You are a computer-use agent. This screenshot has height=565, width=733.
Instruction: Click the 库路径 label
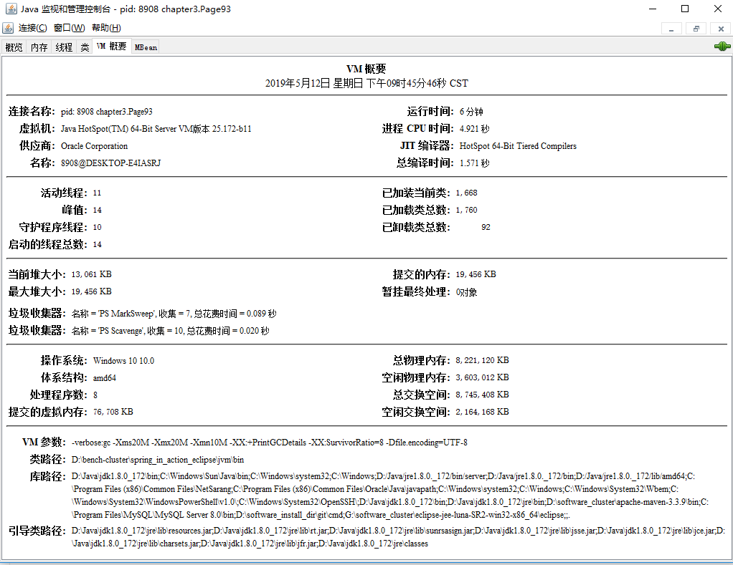(47, 477)
